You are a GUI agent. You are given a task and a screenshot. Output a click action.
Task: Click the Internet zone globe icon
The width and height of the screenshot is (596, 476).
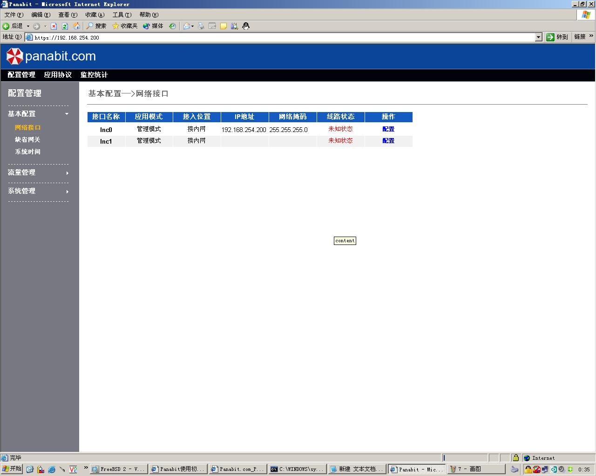(x=527, y=458)
